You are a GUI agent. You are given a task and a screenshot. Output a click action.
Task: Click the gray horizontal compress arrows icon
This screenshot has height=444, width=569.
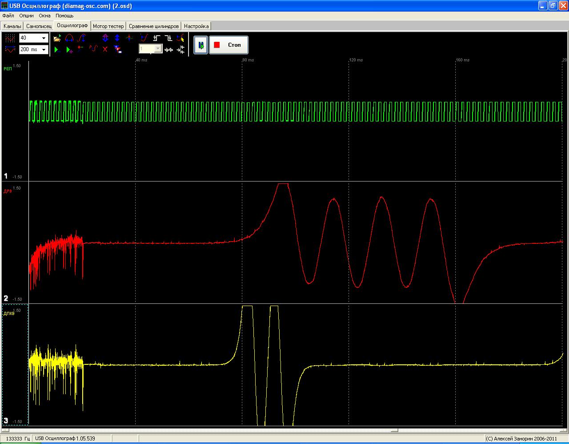(x=168, y=50)
